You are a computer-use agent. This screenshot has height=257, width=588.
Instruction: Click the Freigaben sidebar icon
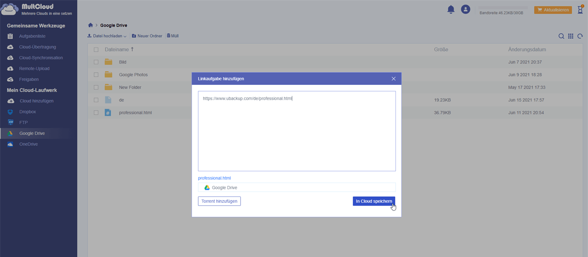tap(10, 79)
